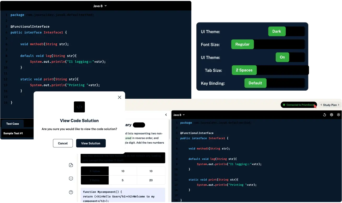Open editor settings via the gear icon

(x=339, y=115)
